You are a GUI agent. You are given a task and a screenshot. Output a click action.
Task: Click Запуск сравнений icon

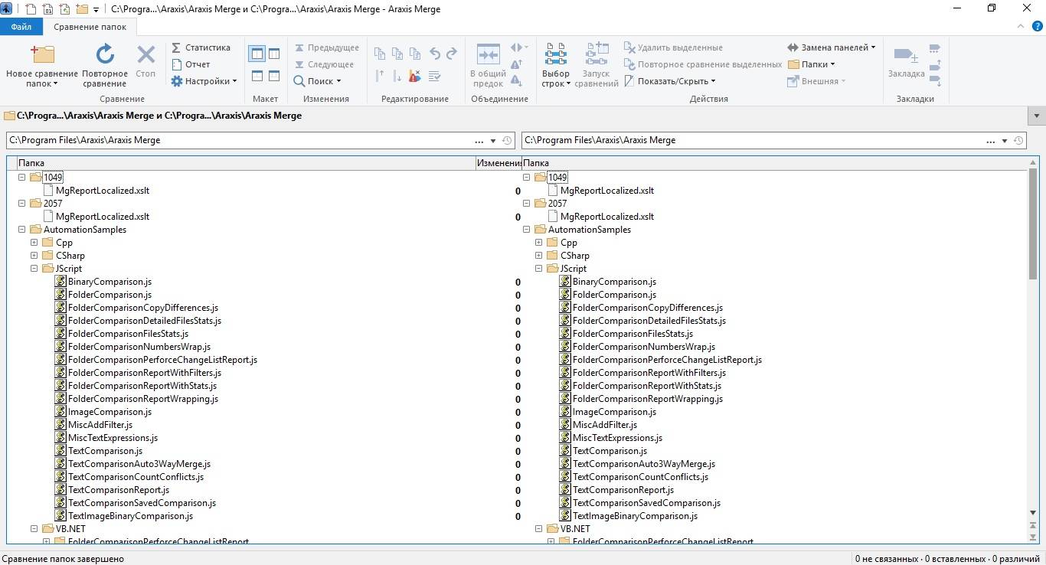597,66
